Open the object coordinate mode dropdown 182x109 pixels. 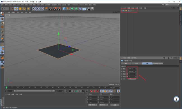93,105
